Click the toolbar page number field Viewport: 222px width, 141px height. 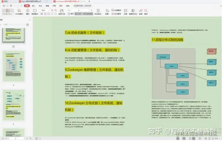(80, 10)
